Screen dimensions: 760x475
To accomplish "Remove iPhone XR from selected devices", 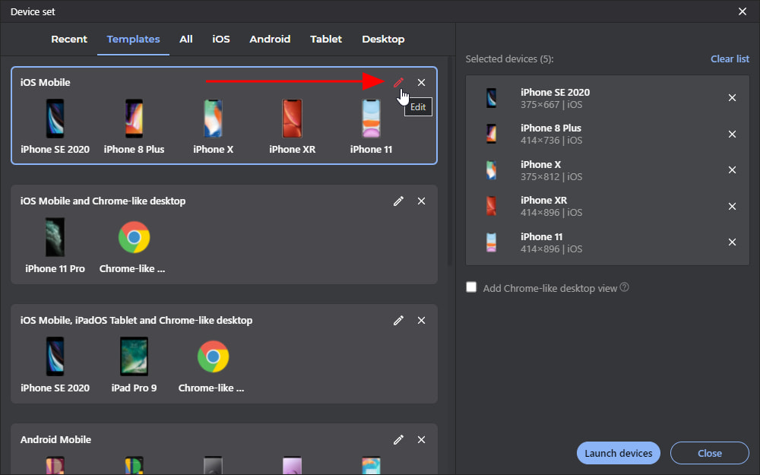I will coord(732,207).
